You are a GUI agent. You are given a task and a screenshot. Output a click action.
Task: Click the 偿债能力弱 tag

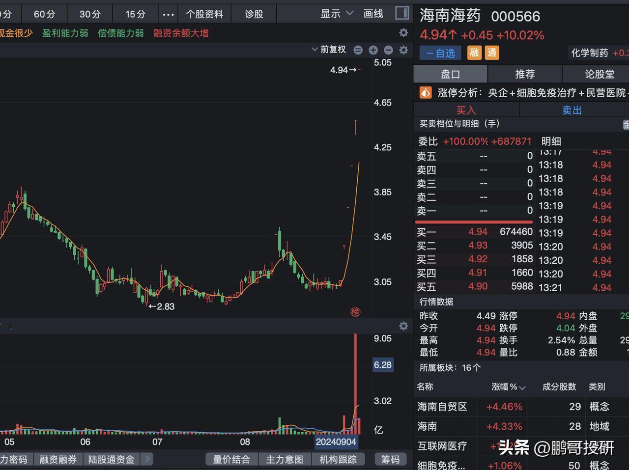pyautogui.click(x=121, y=33)
